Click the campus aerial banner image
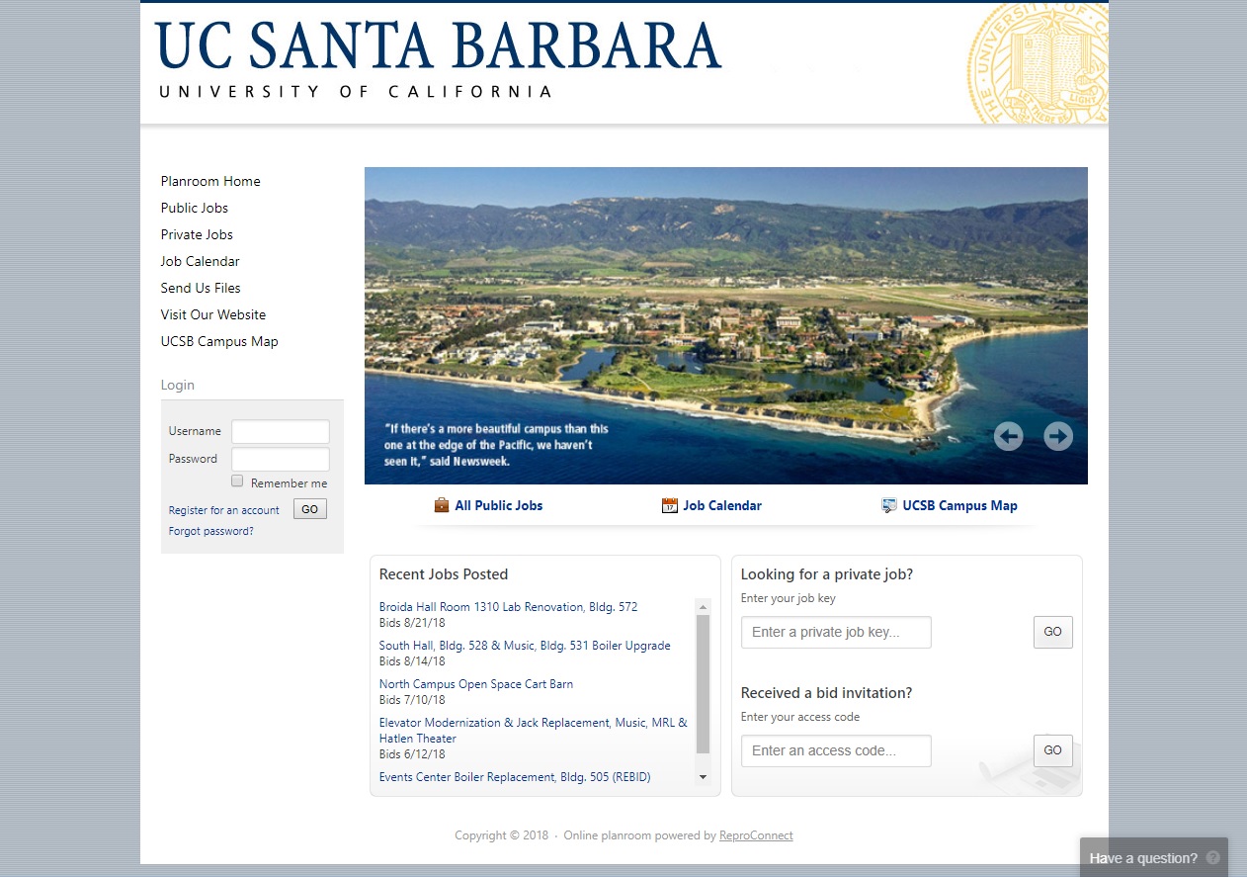Image resolution: width=1247 pixels, height=877 pixels. point(726,325)
